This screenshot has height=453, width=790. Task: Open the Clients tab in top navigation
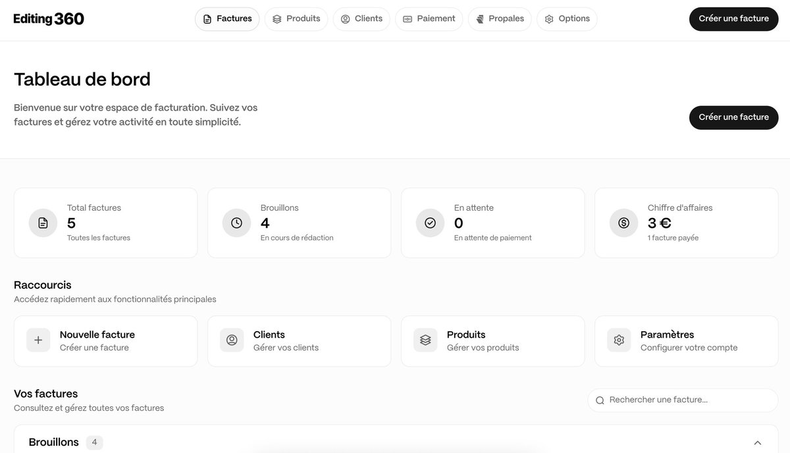pyautogui.click(x=361, y=19)
